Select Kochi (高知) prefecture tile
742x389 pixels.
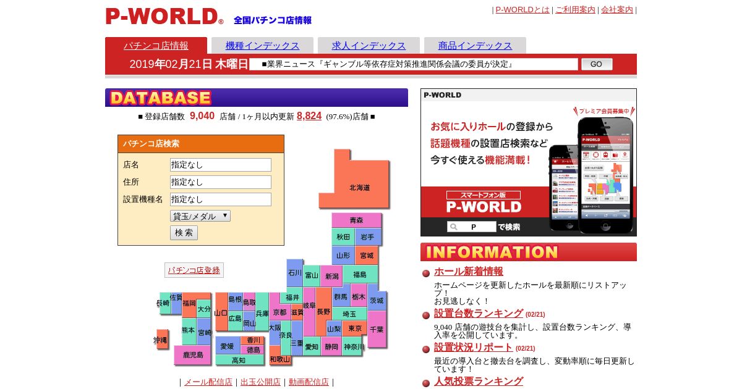pos(239,359)
